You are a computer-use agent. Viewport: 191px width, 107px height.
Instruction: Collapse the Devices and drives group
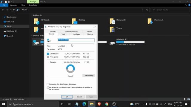coord(32,36)
